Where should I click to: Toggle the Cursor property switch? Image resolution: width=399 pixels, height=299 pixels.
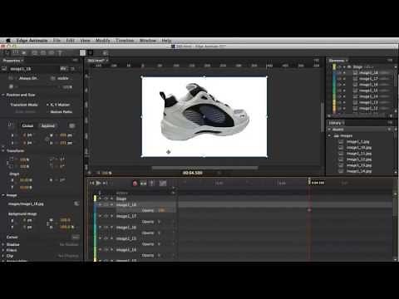pyautogui.click(x=76, y=238)
